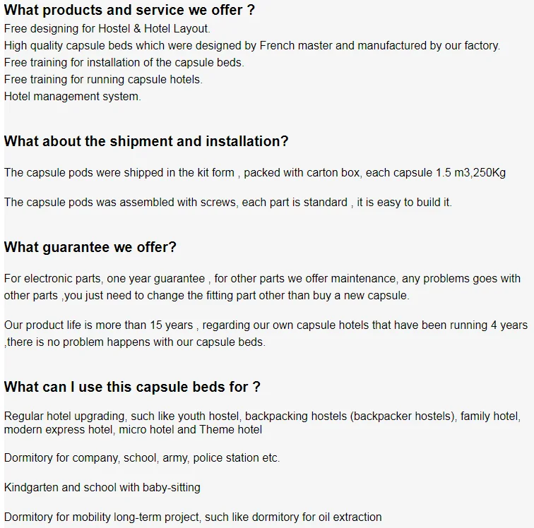Select the line about high quality capsule beds

(x=251, y=46)
